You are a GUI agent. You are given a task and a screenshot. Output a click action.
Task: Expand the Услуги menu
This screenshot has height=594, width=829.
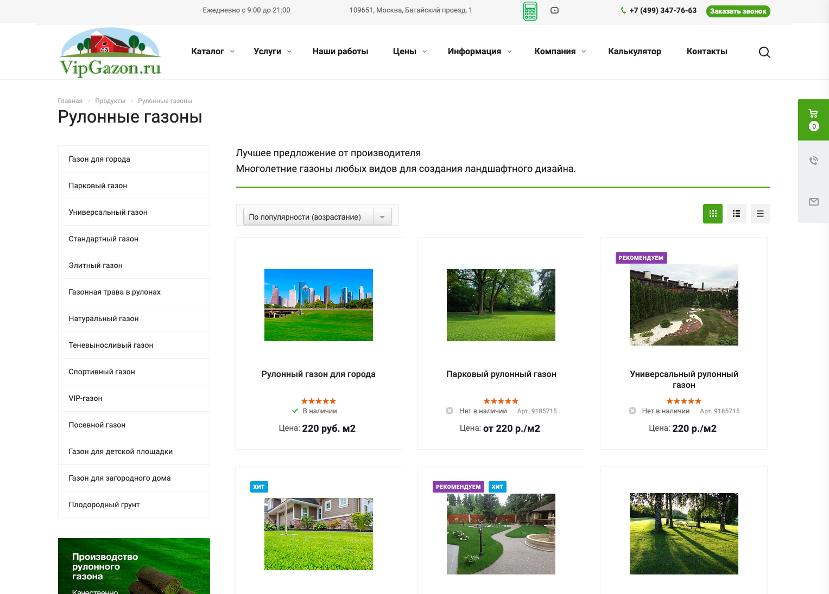coord(272,52)
